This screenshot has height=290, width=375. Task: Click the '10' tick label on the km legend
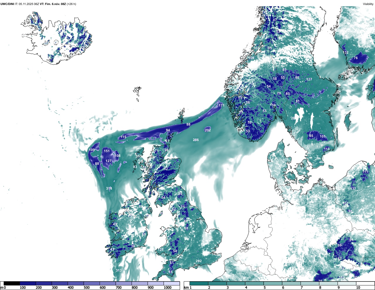358,288
